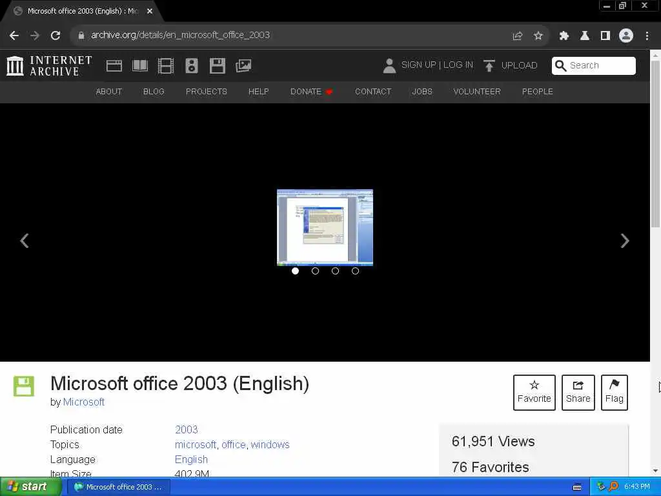Screen dimensions: 661x496
Task: Open the Microsoft author link
Action: pyautogui.click(x=83, y=402)
